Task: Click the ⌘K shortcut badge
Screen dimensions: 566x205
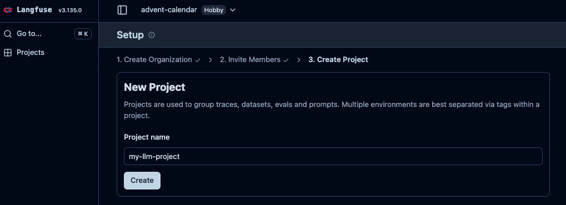Action: 83,34
